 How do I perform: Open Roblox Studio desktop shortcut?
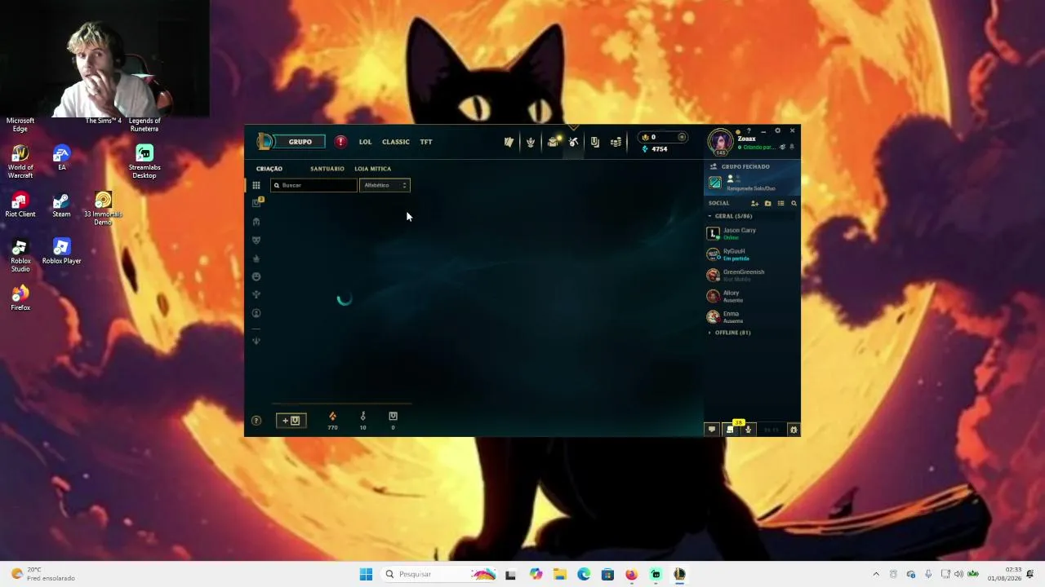[x=20, y=255]
